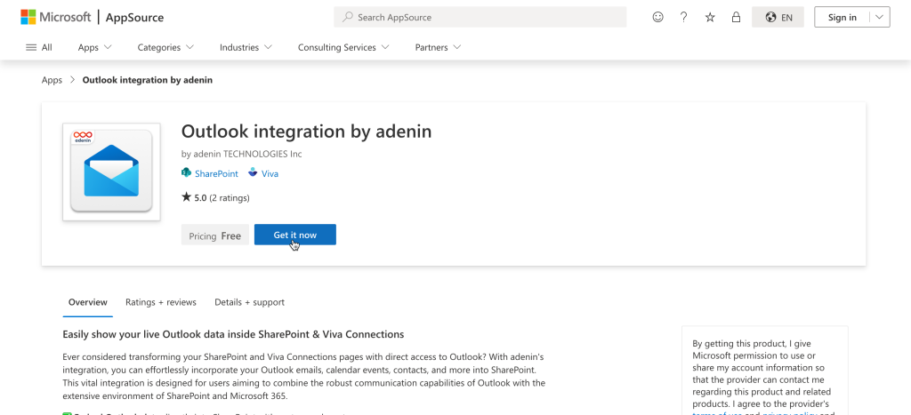Viewport: 911px width, 415px height.
Task: Click the Outlook integration by adenin breadcrumb text
Action: point(148,79)
